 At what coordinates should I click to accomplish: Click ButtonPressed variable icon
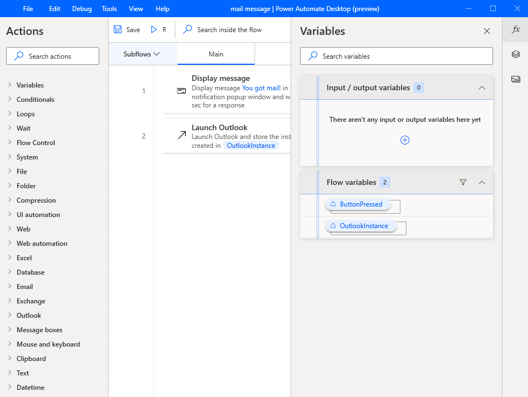333,204
